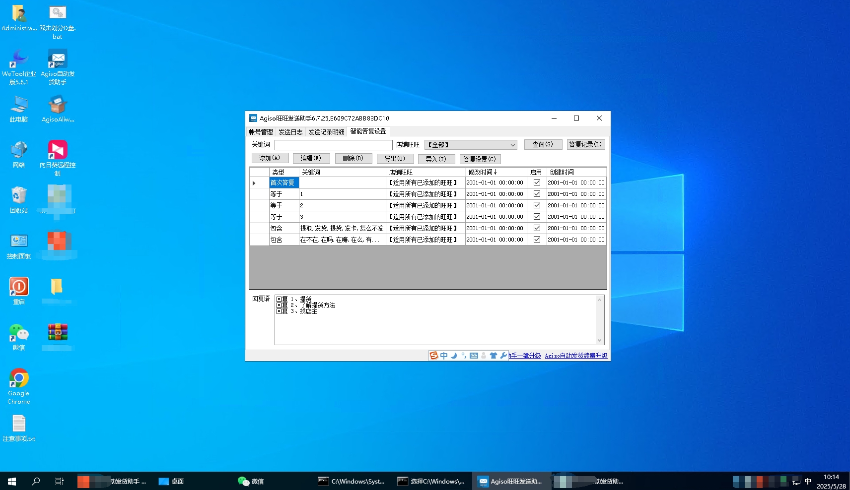Open 答复记录(L) button
Screen dimensions: 850x490
pyautogui.click(x=585, y=144)
